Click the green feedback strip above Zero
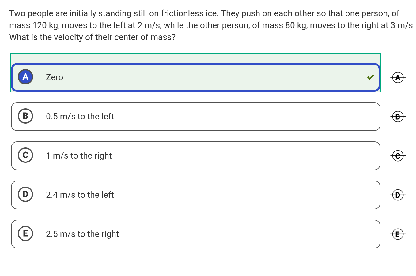Viewport: 416px width, 276px height. point(195,58)
